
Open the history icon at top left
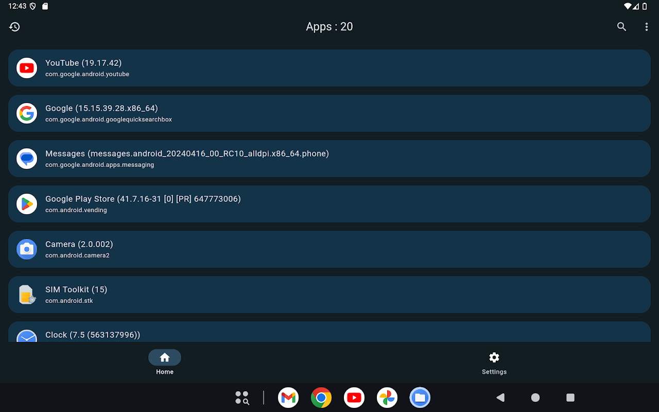tap(14, 27)
